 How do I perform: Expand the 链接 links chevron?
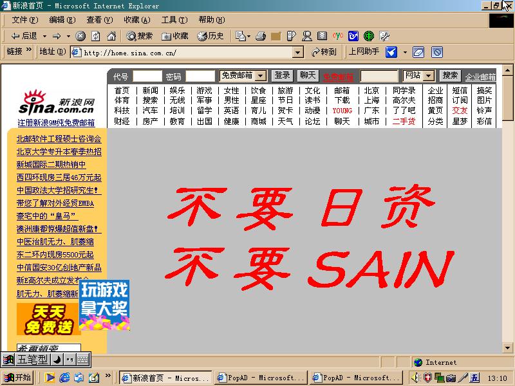29,50
